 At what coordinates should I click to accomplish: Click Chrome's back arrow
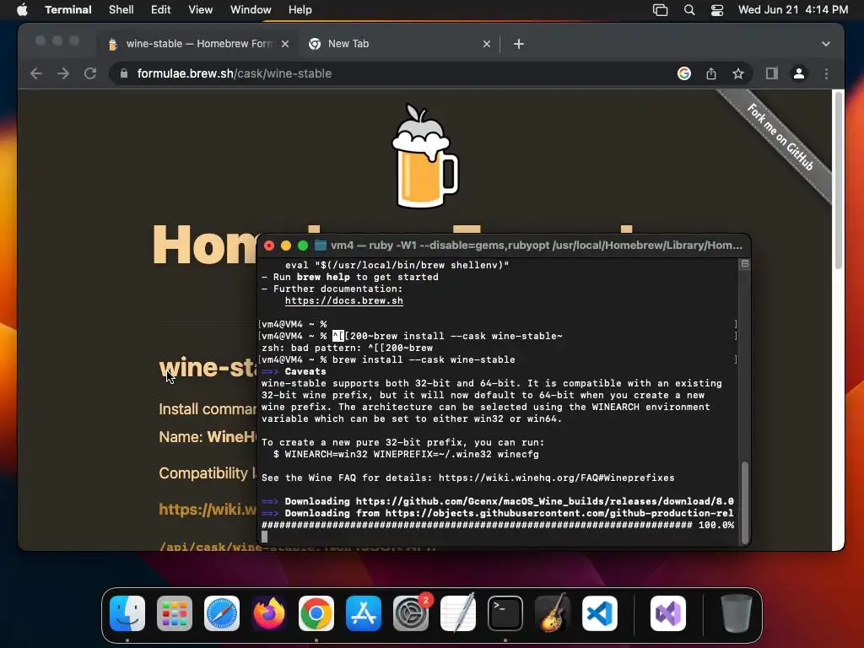[36, 73]
